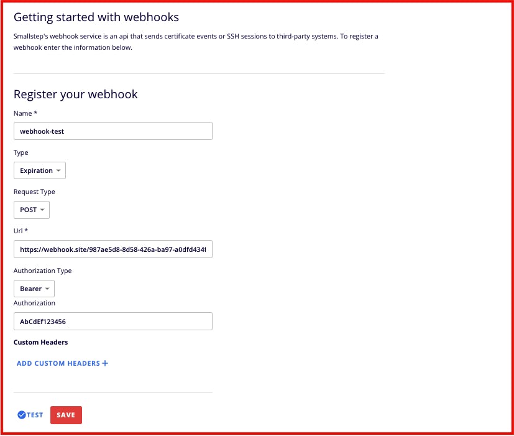514x436 pixels.
Task: Click the Request Type label above POST
Action: coord(34,192)
